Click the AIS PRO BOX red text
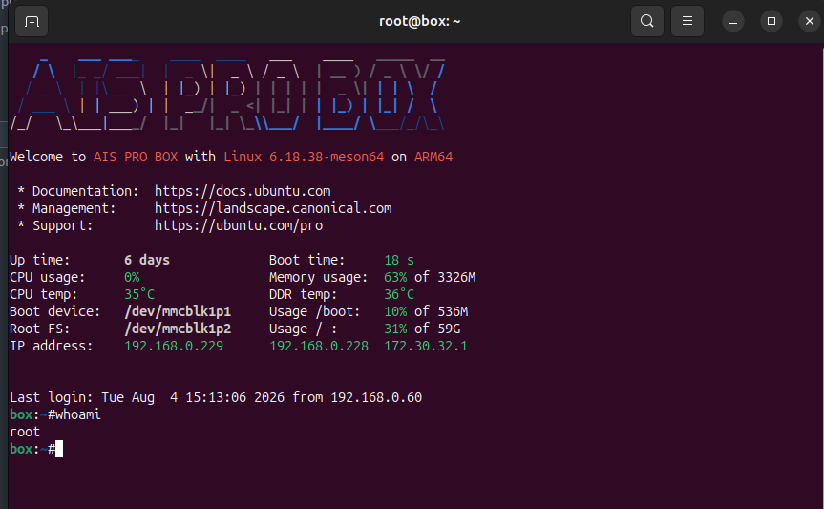Viewport: 824px width, 509px height. coord(136,157)
